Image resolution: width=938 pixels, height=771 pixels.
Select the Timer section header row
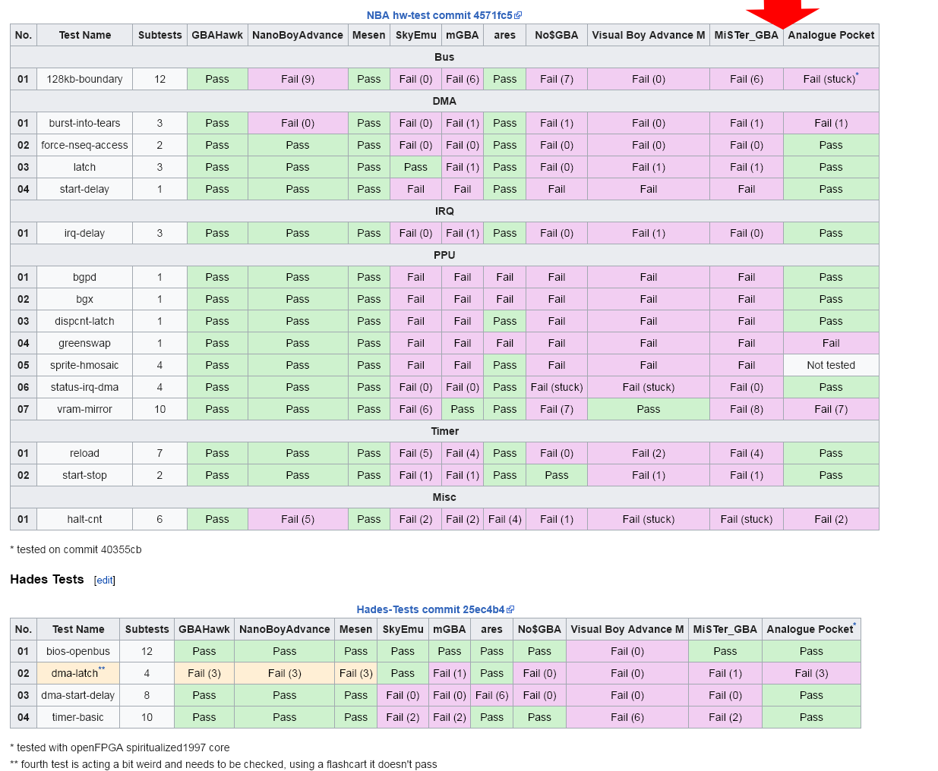tap(444, 431)
